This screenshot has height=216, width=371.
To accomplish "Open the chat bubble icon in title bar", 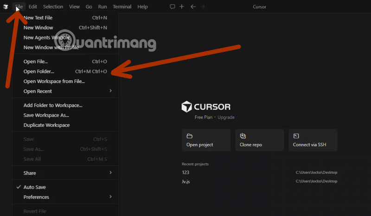I will click(173, 6).
